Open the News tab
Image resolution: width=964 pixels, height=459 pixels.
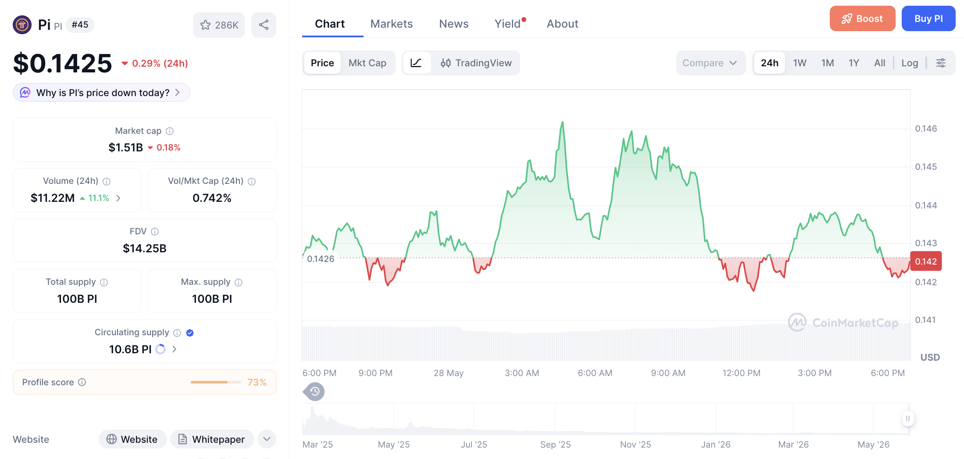[454, 24]
